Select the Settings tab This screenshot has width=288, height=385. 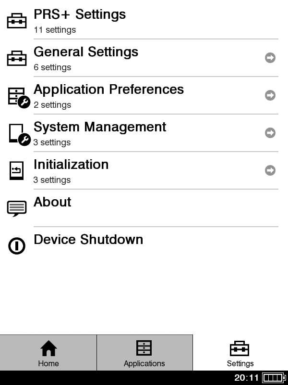240,353
